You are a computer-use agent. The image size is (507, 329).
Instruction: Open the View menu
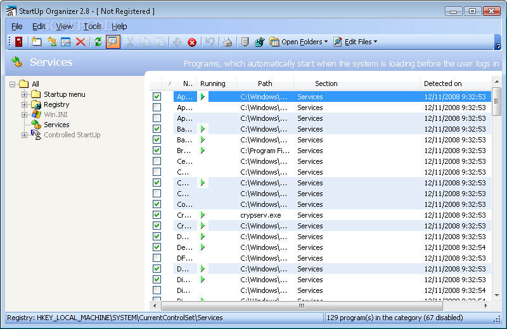[x=64, y=27]
